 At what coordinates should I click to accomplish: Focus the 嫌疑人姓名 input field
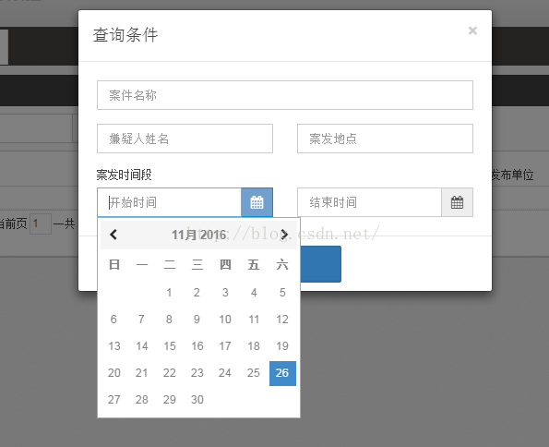pos(185,139)
